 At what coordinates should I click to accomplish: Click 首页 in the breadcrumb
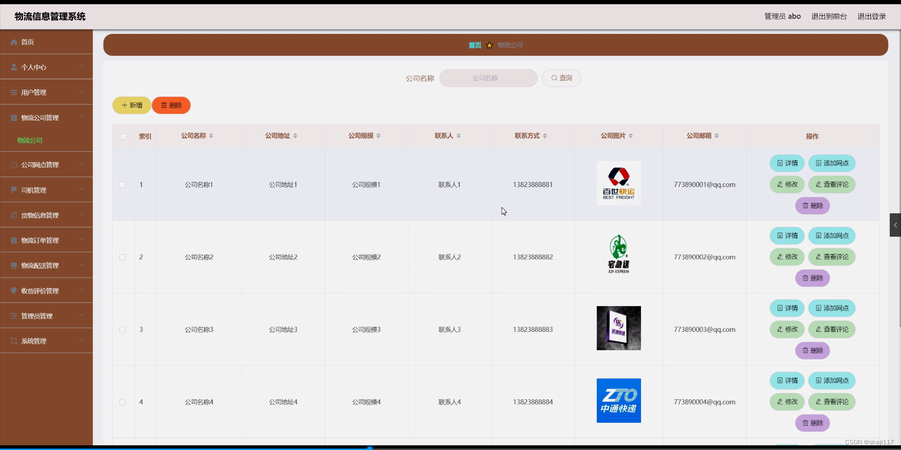click(x=474, y=45)
